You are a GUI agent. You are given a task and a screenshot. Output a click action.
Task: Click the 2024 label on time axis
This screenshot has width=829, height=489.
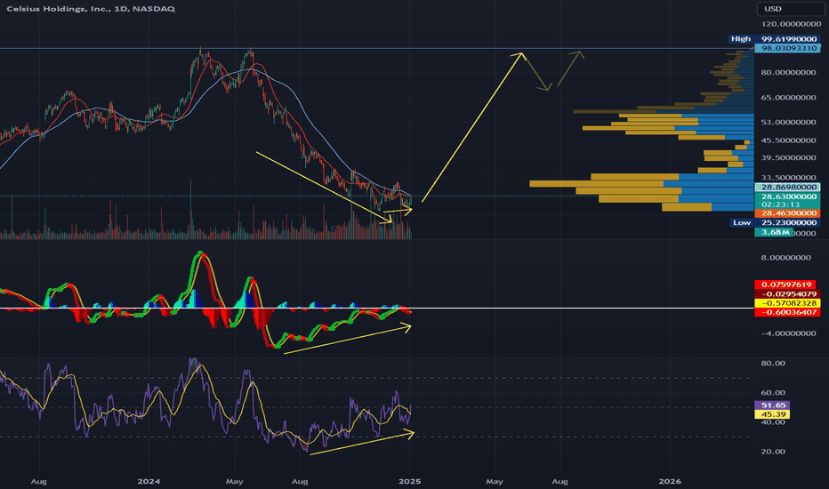(x=149, y=482)
